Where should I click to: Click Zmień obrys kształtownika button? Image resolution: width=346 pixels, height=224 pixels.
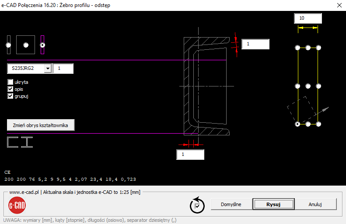tap(41, 125)
